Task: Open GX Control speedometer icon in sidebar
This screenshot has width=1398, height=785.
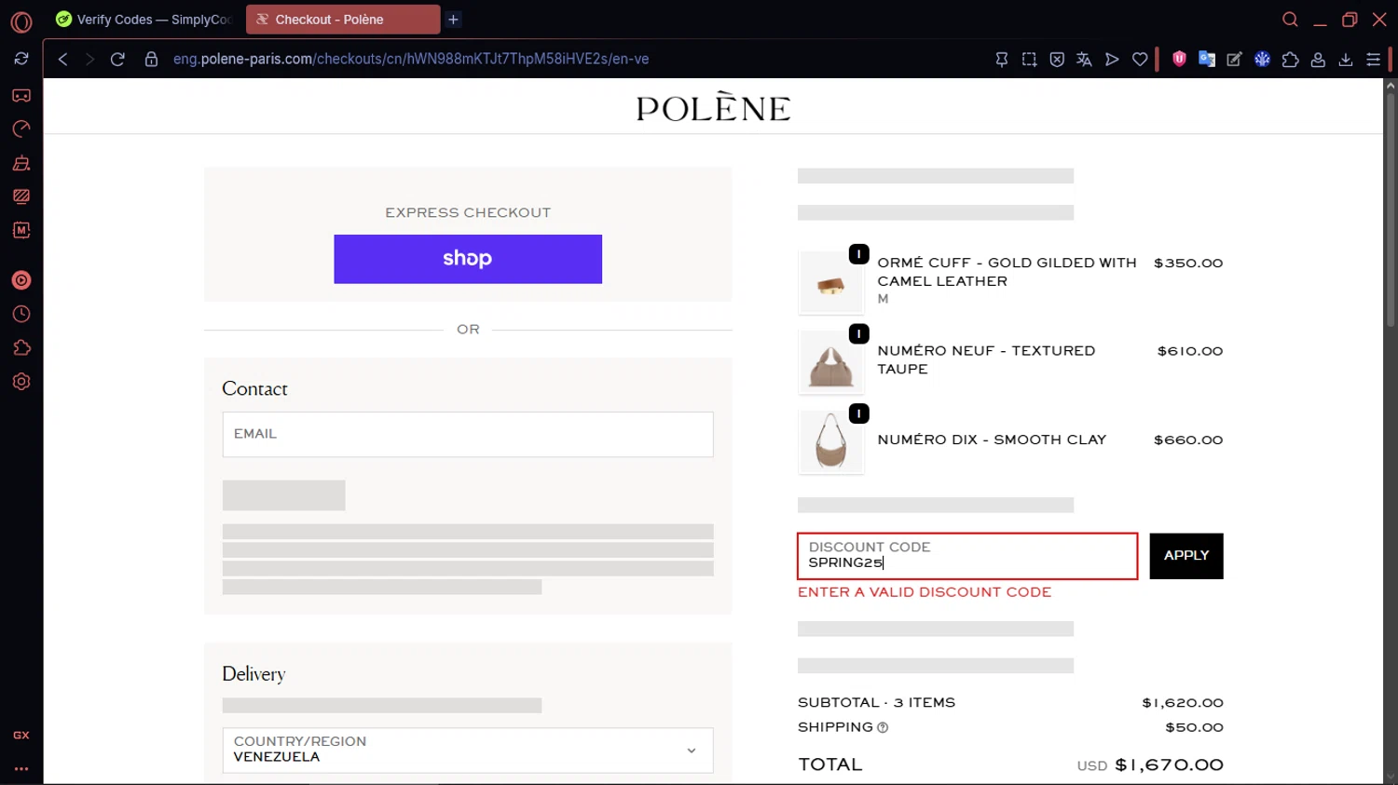Action: point(21,129)
